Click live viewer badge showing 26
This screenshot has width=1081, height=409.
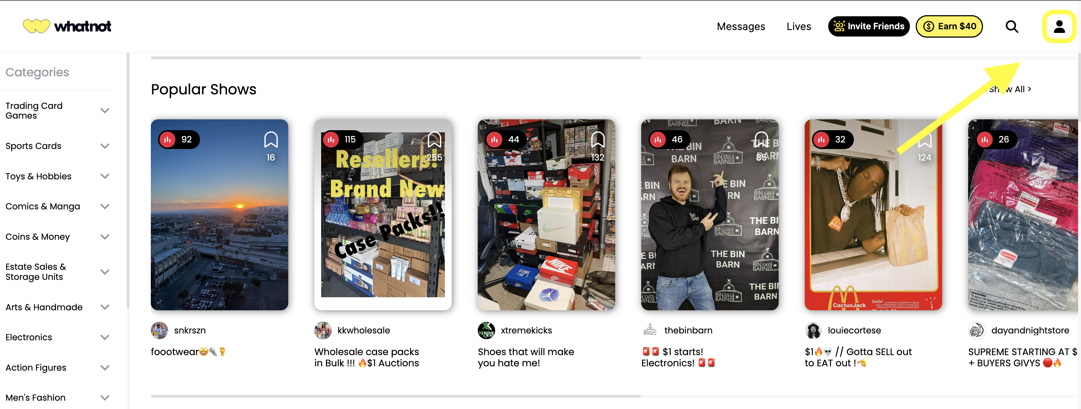996,139
